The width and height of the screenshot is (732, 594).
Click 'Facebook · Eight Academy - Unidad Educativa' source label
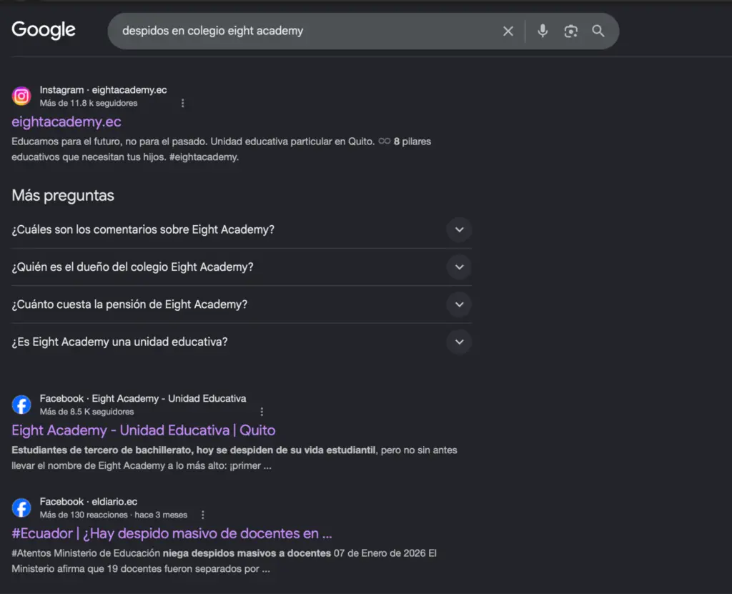click(143, 398)
